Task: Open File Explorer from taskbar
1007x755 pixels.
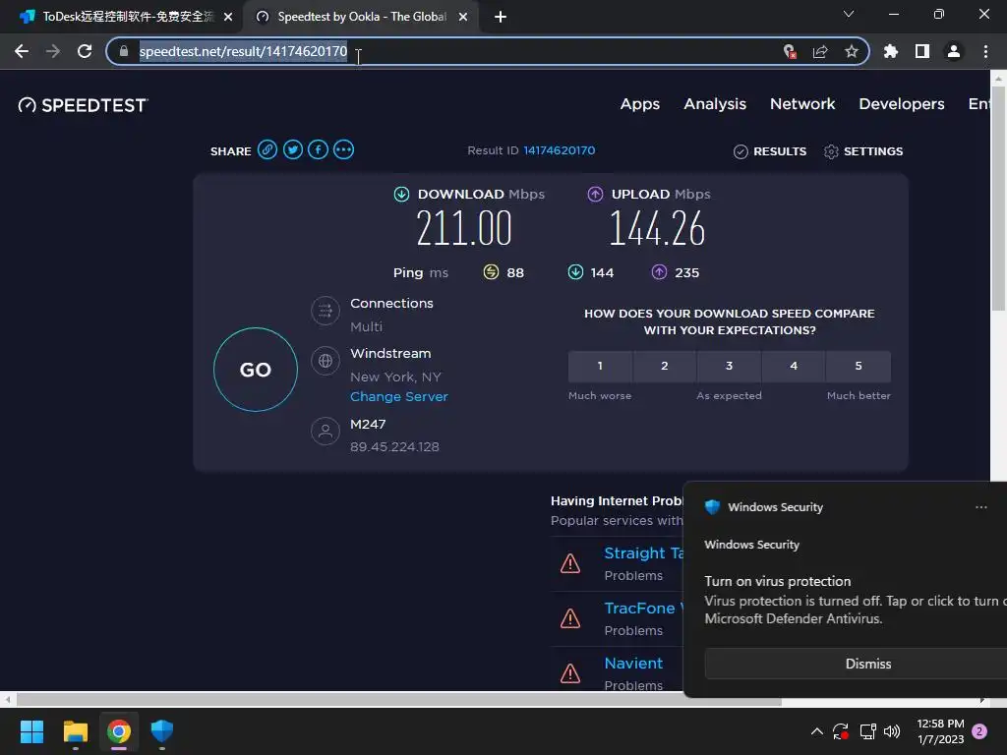Action: 75,731
